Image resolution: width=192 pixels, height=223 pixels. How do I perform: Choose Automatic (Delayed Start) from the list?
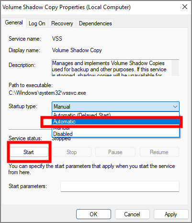(115, 115)
